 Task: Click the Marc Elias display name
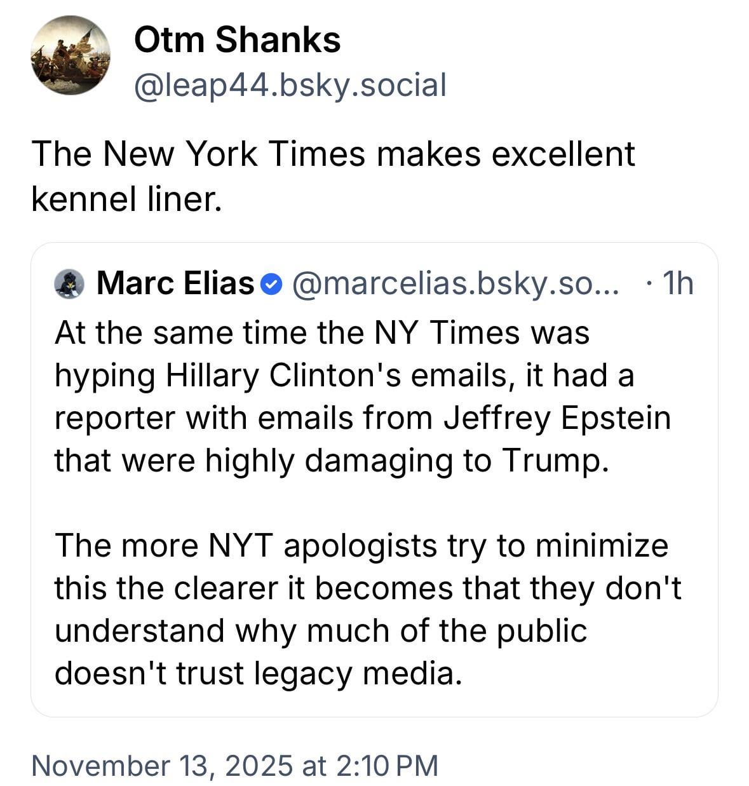pos(175,283)
